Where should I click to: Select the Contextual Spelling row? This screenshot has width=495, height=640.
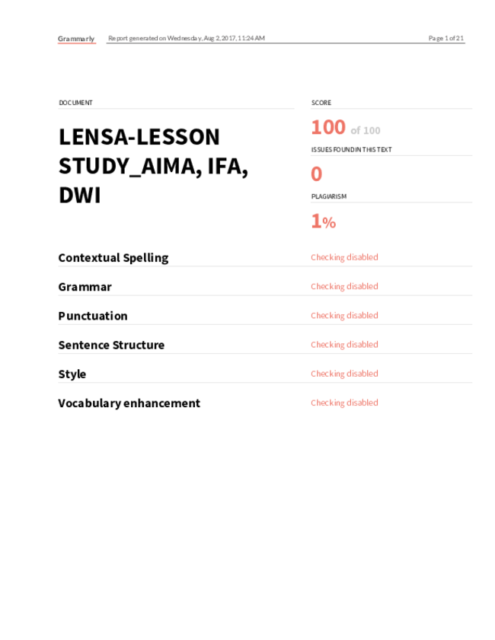pos(265,258)
